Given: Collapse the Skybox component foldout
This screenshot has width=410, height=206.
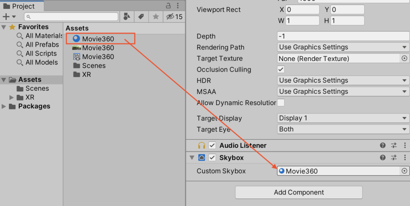Looking at the screenshot, I should tap(192, 158).
